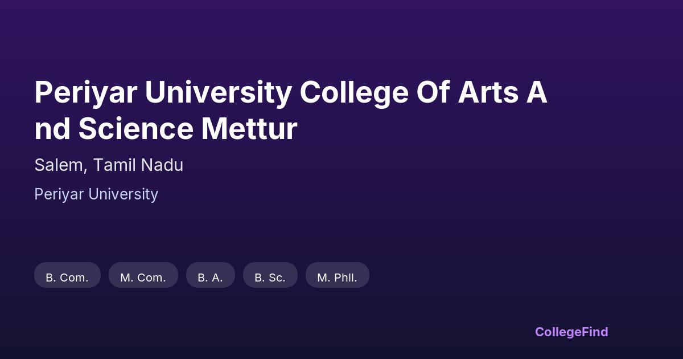The image size is (683, 359).
Task: Open the CollegeFind brand link
Action: [x=571, y=332]
